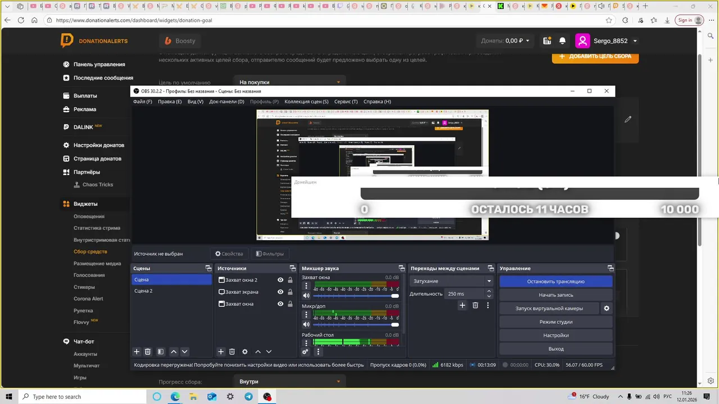
Task: Mute the Микр/доп audio channel
Action: 306,324
